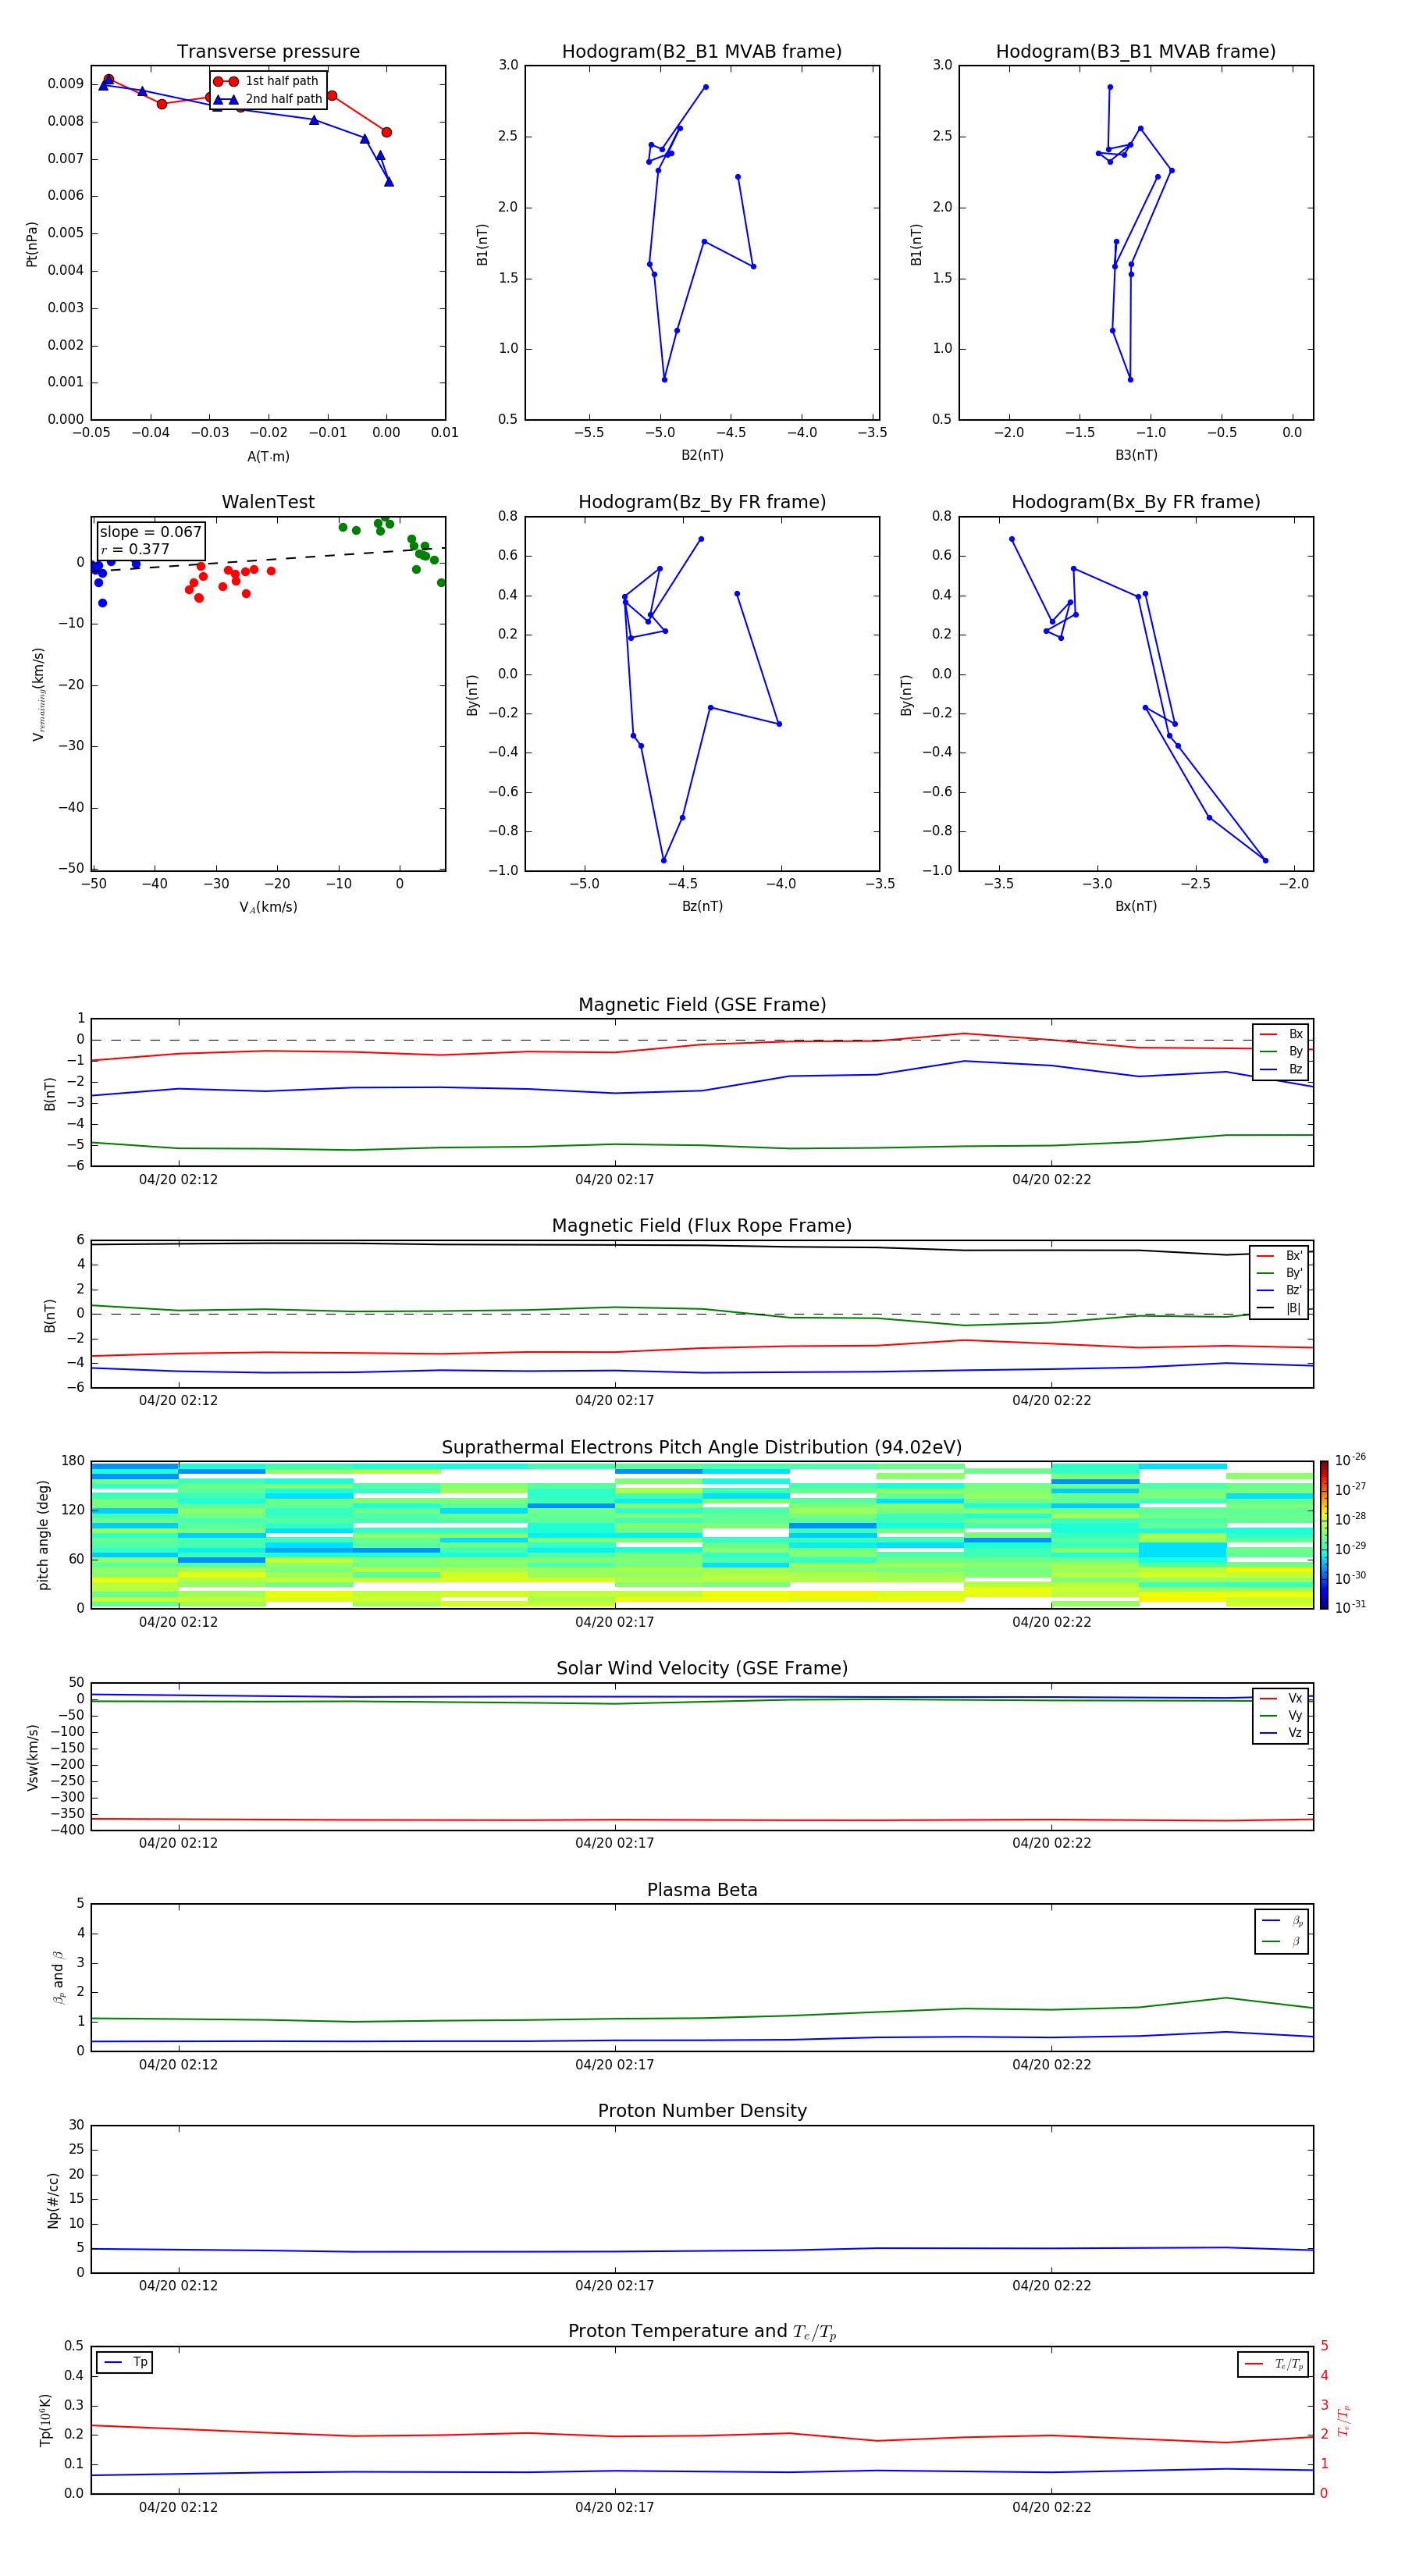Click the "Bx'" legend entry in Flux Rope plot
The image size is (1405, 2576).
click(1279, 1256)
